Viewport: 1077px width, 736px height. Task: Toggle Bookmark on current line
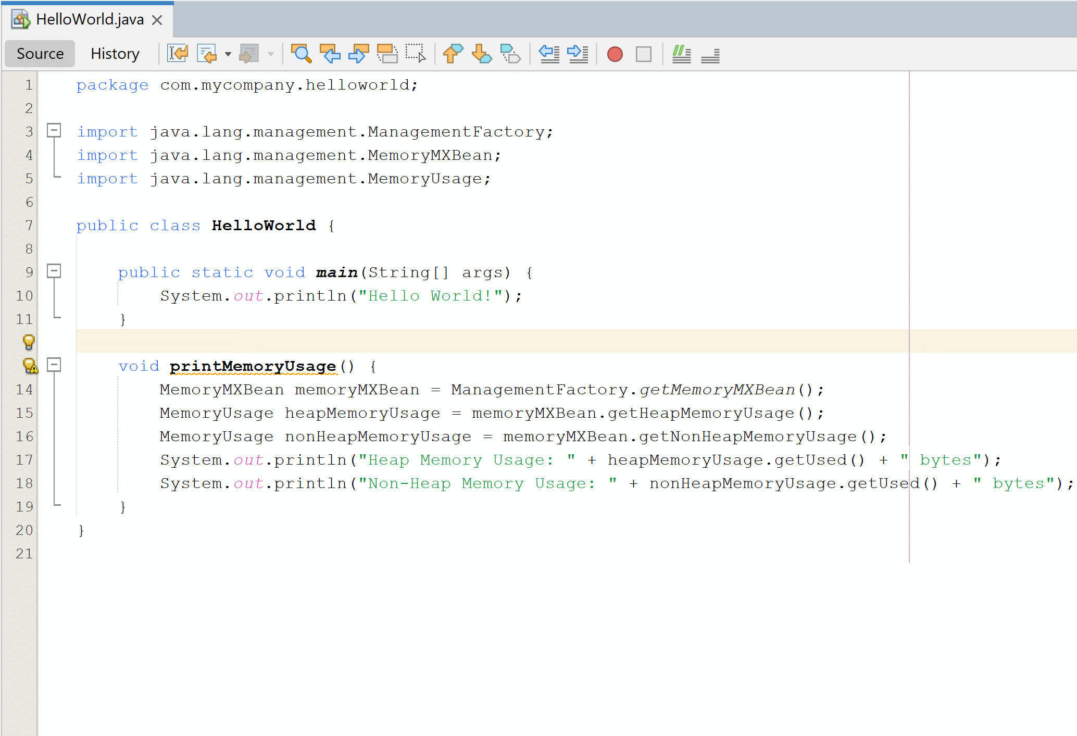[x=510, y=54]
